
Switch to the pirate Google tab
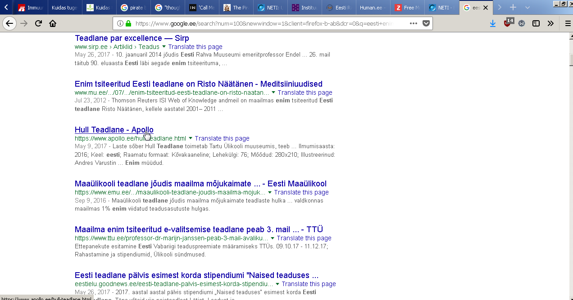click(133, 8)
